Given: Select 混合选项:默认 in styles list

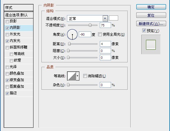Looking at the screenshot, I should [19, 15].
